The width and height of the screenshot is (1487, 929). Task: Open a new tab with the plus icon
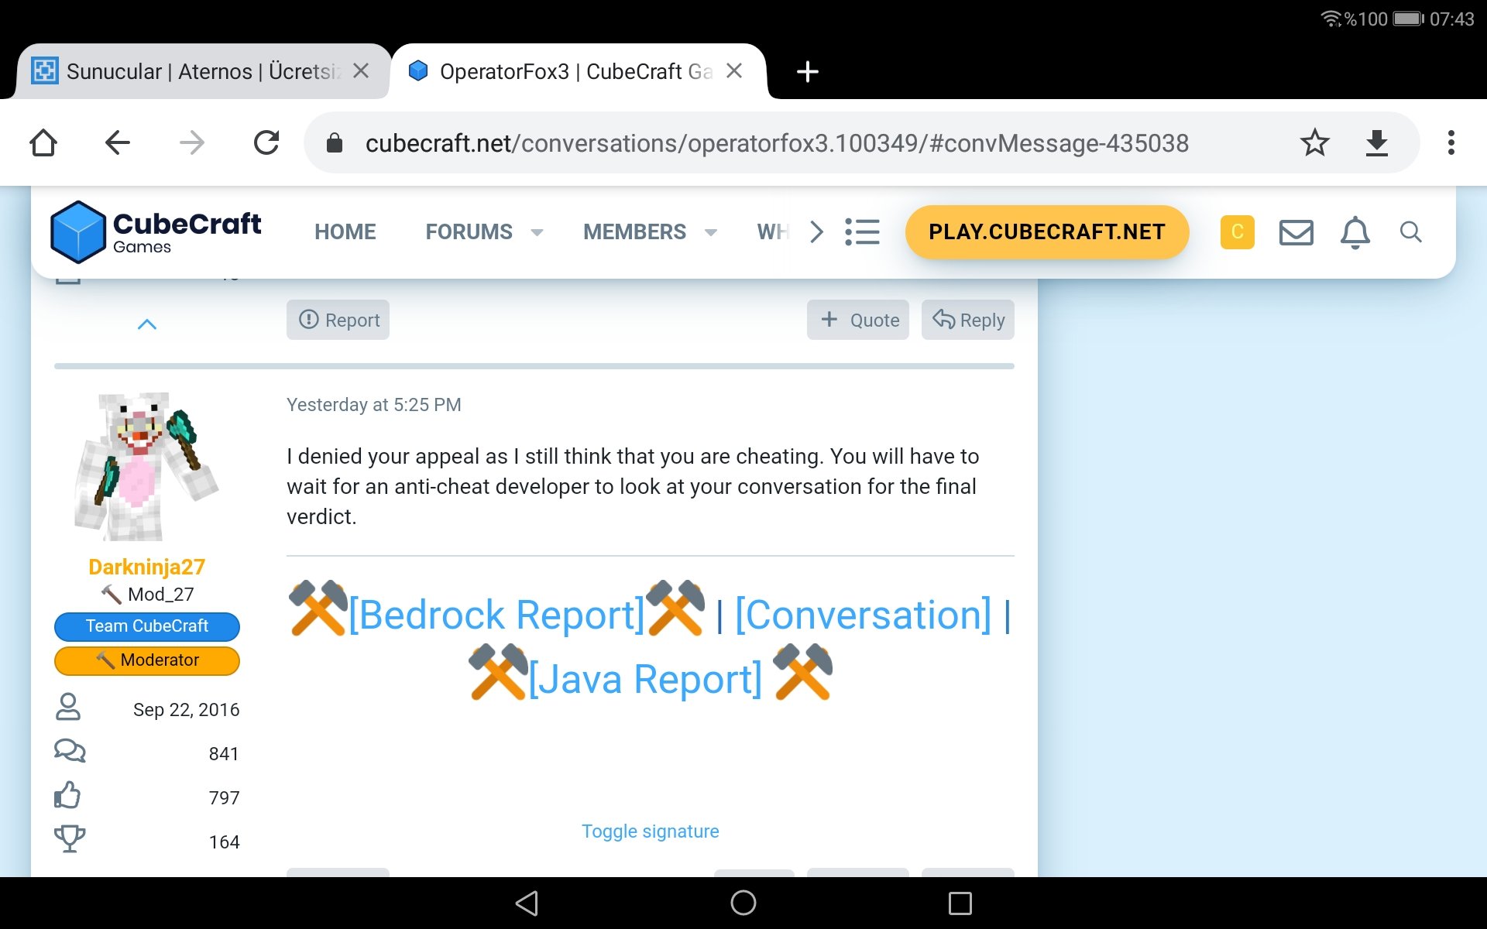pyautogui.click(x=807, y=71)
